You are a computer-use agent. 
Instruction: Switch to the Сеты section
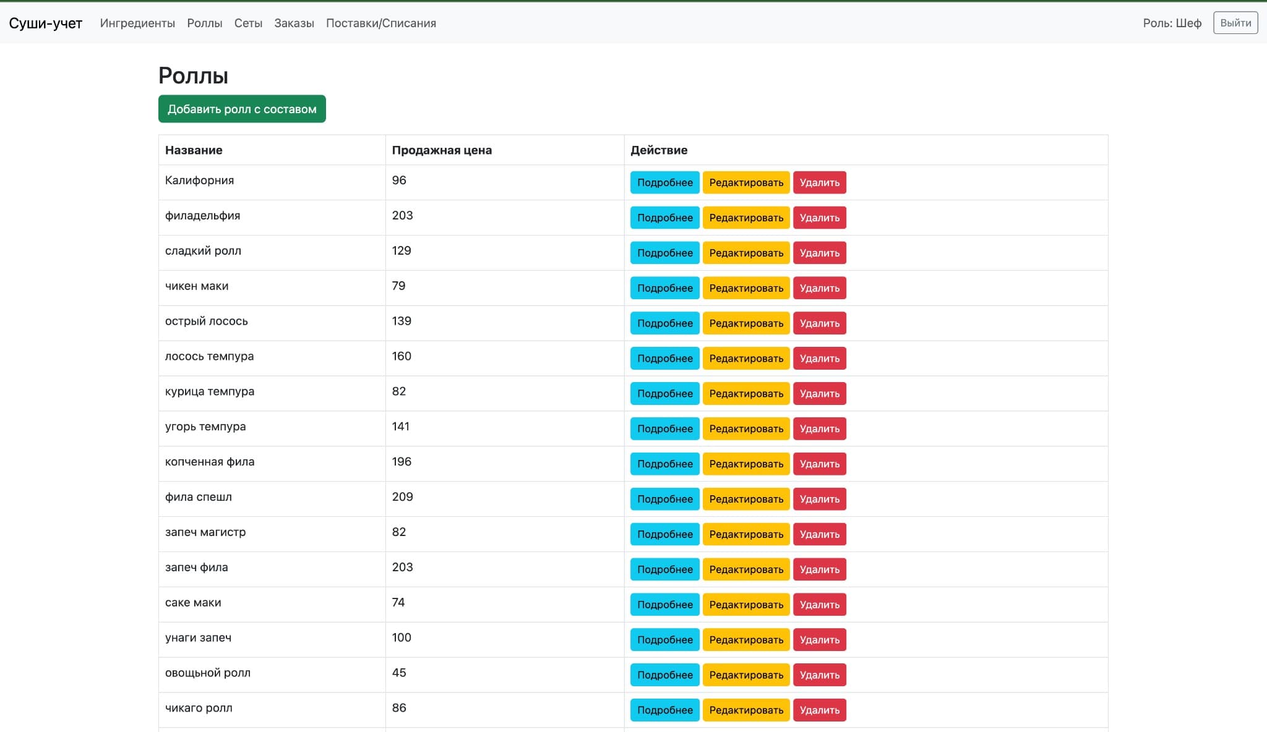click(x=248, y=23)
